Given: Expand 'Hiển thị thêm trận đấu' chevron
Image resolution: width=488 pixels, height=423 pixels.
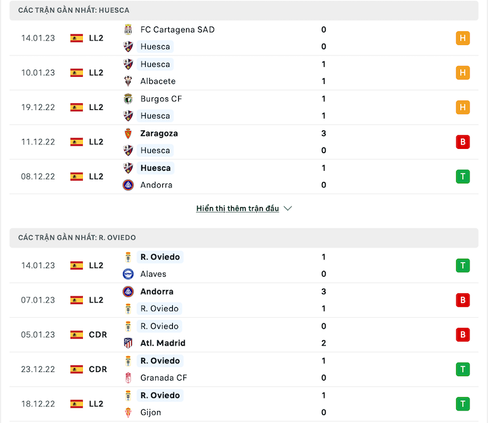Looking at the screenshot, I should click(288, 209).
